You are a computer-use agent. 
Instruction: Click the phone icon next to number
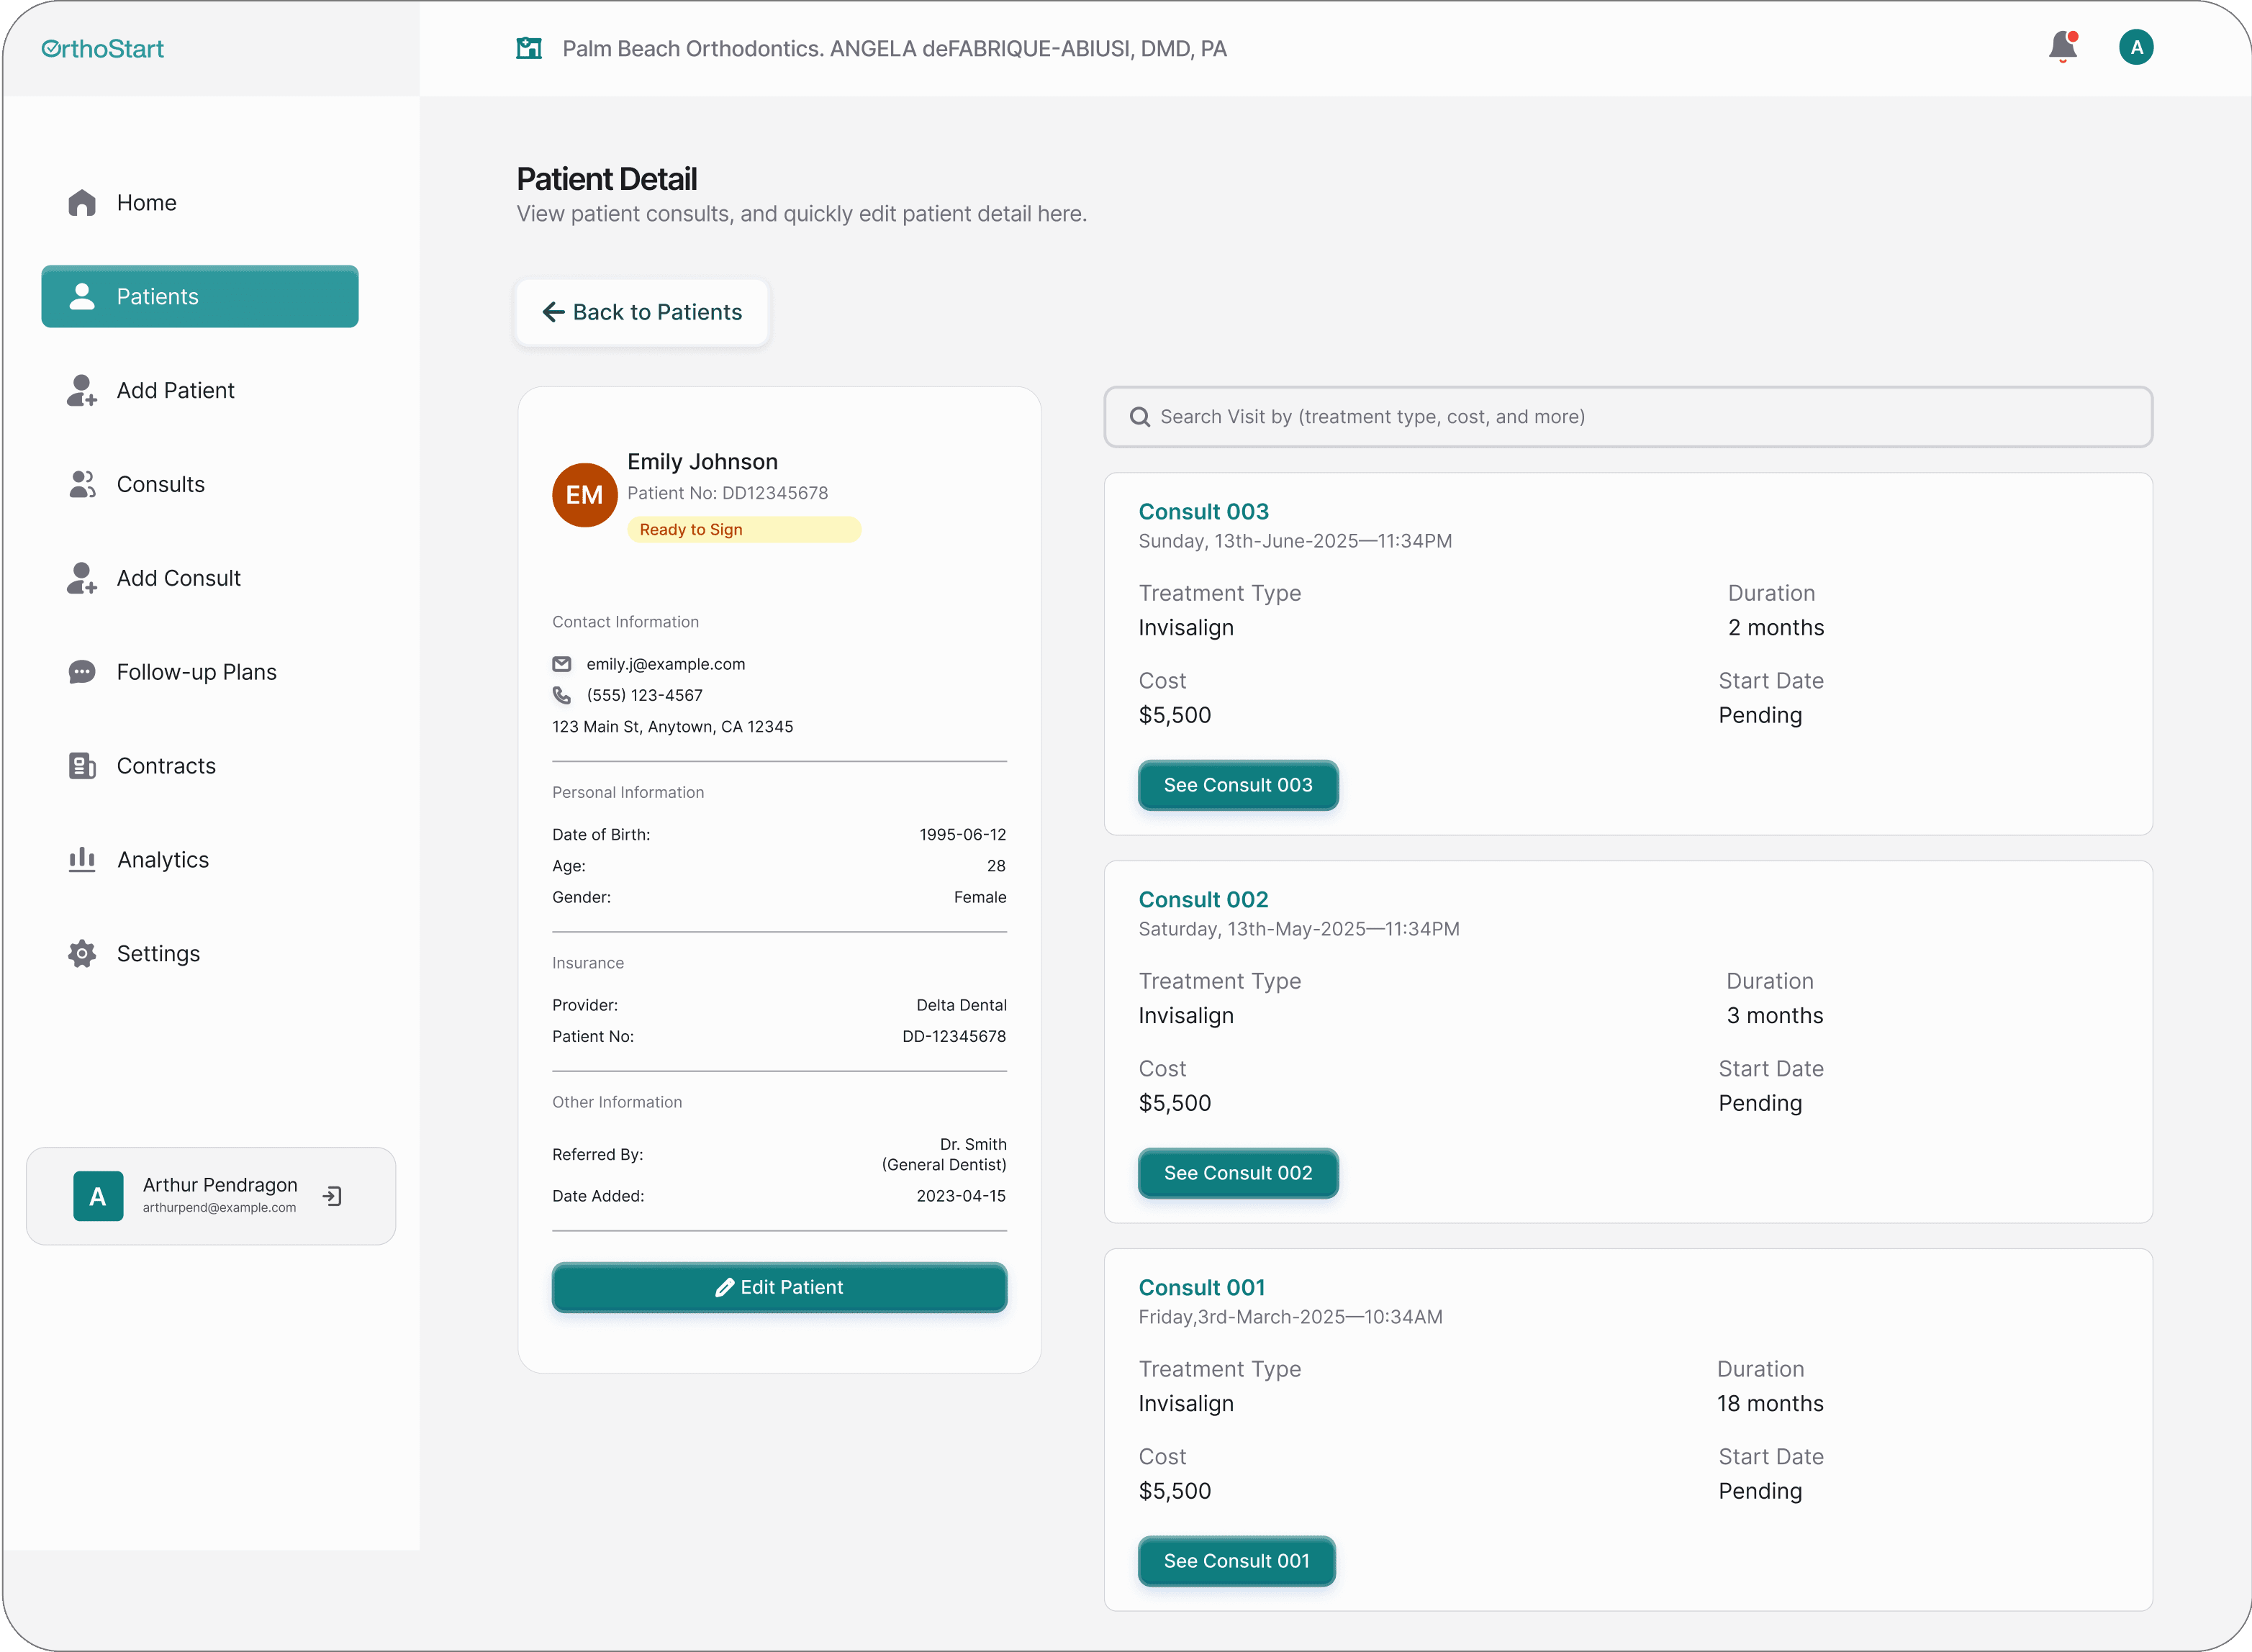pyautogui.click(x=562, y=695)
